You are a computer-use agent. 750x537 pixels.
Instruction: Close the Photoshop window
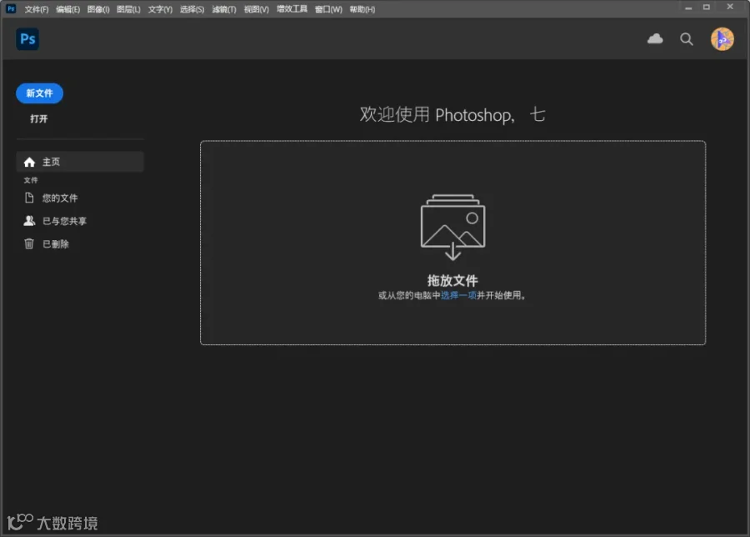[730, 7]
